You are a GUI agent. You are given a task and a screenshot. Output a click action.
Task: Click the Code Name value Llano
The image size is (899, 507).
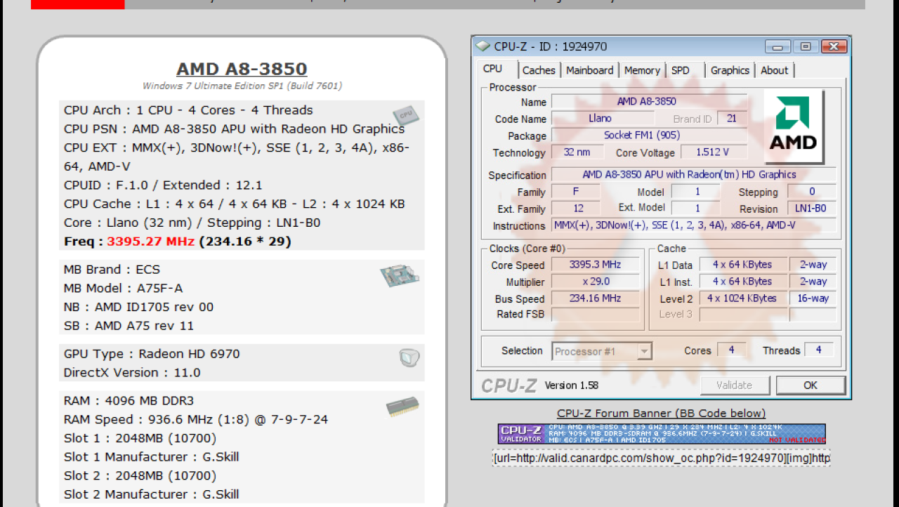[603, 119]
